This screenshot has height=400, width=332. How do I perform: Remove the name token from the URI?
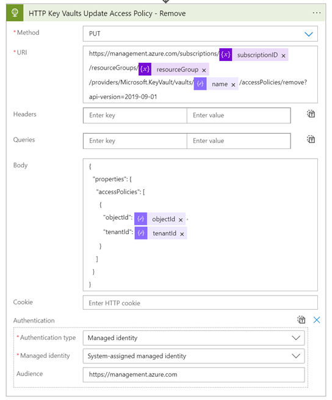coord(233,85)
